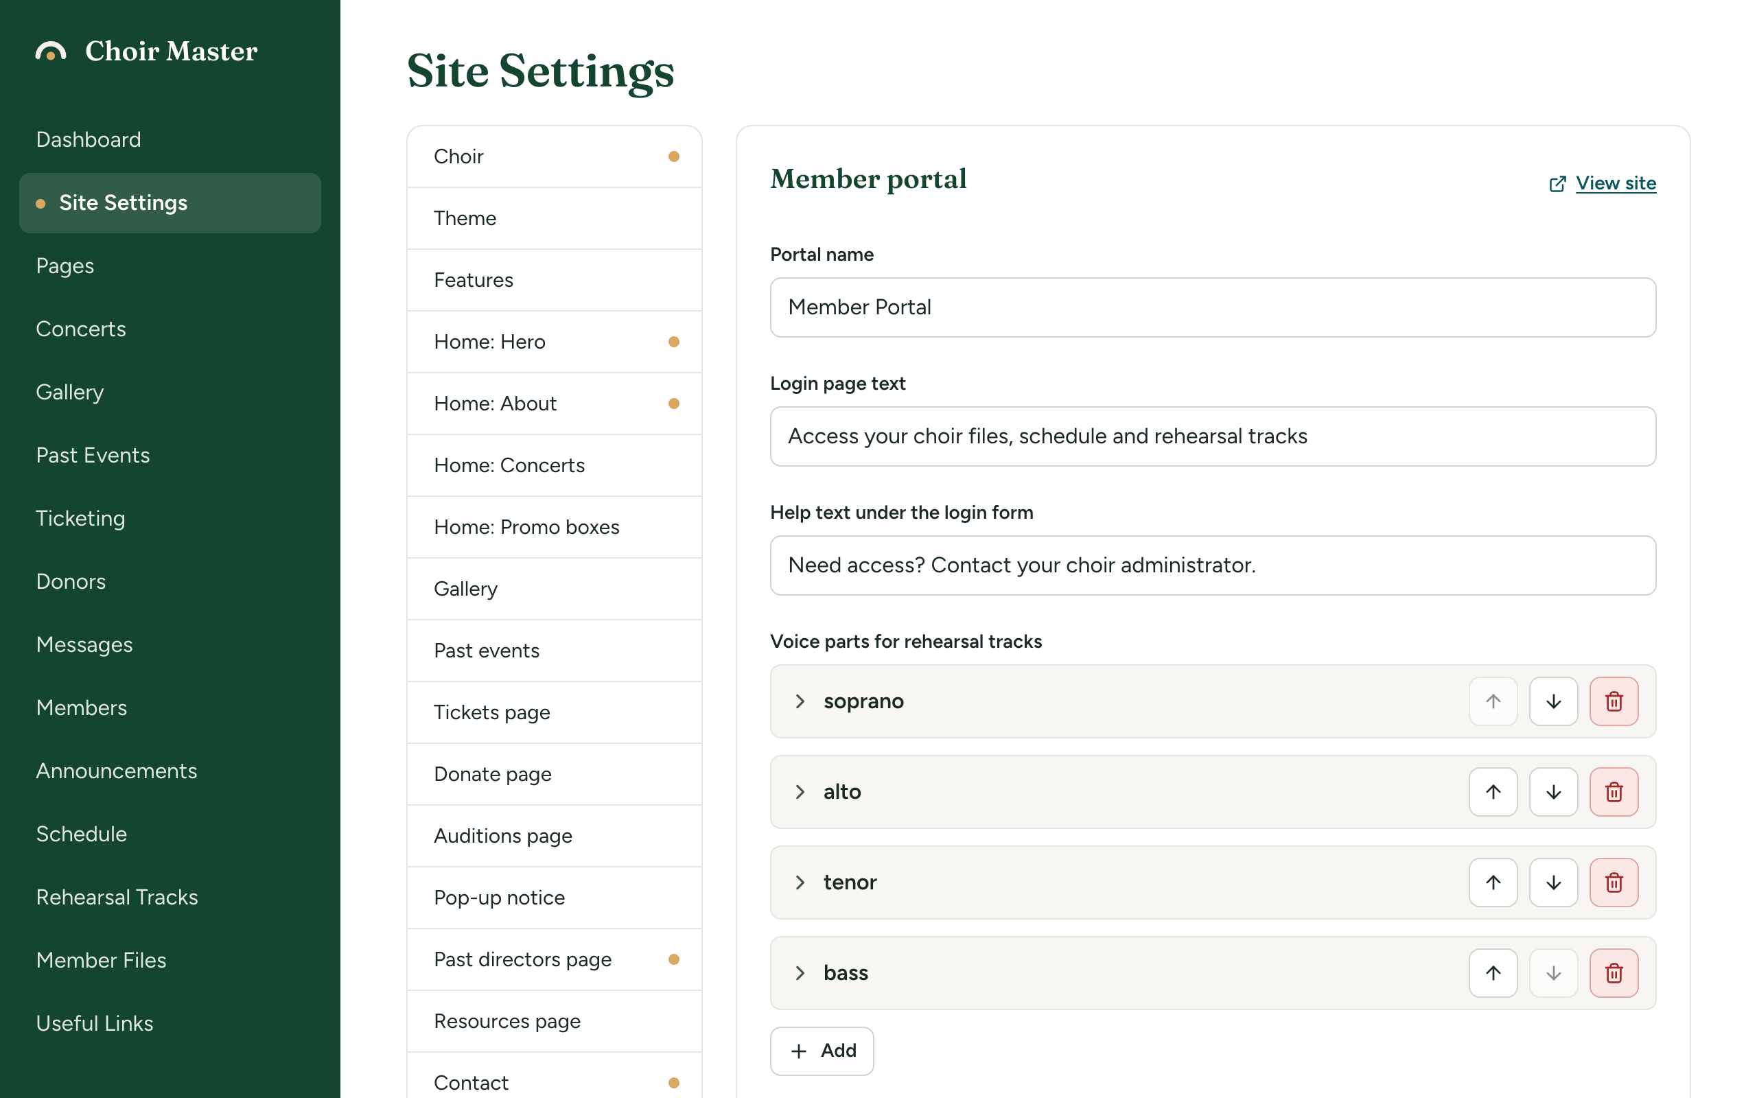This screenshot has width=1757, height=1098.
Task: Focus the login form help text field
Action: (x=1213, y=565)
